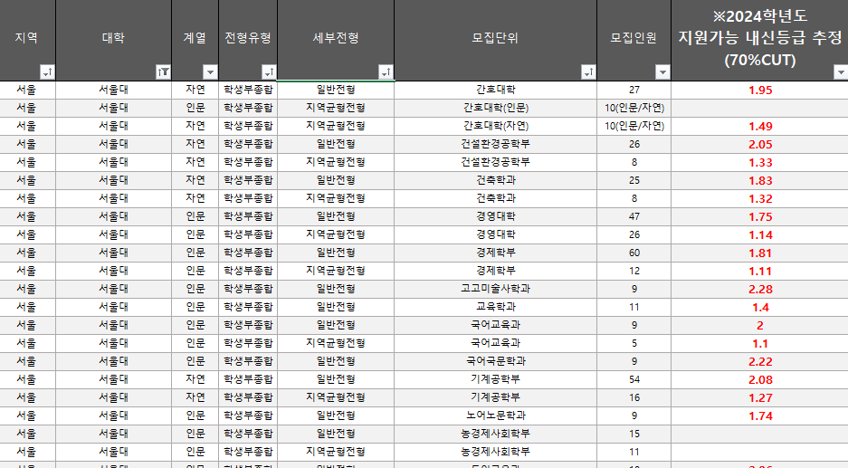Select recruitment count 54 cell
The height and width of the screenshot is (468, 848).
coord(634,379)
